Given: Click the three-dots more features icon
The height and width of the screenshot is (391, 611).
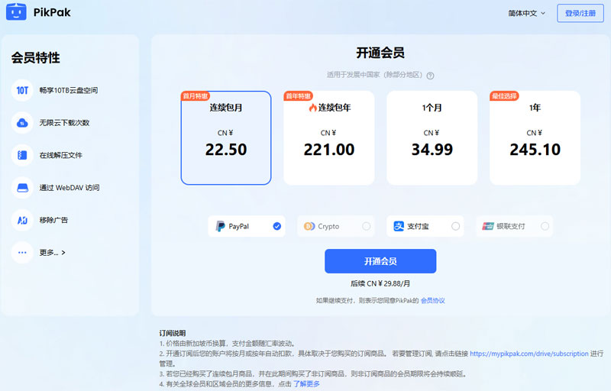Looking at the screenshot, I should [x=22, y=253].
